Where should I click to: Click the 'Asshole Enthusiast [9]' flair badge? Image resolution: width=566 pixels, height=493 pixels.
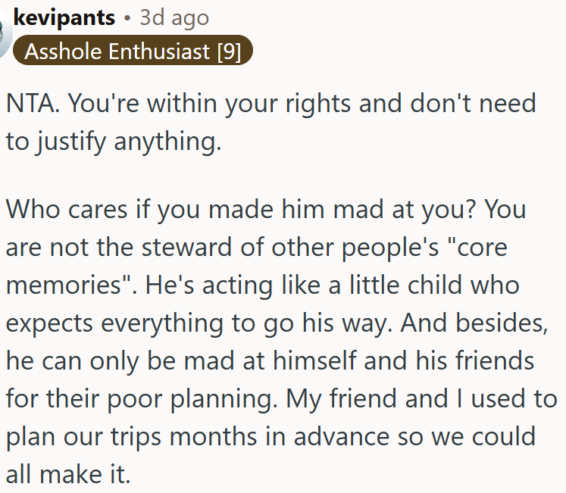(x=133, y=50)
